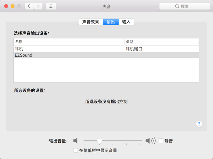Sort by the 名称 column header
Viewport: 213px width, 159px height.
[69, 42]
